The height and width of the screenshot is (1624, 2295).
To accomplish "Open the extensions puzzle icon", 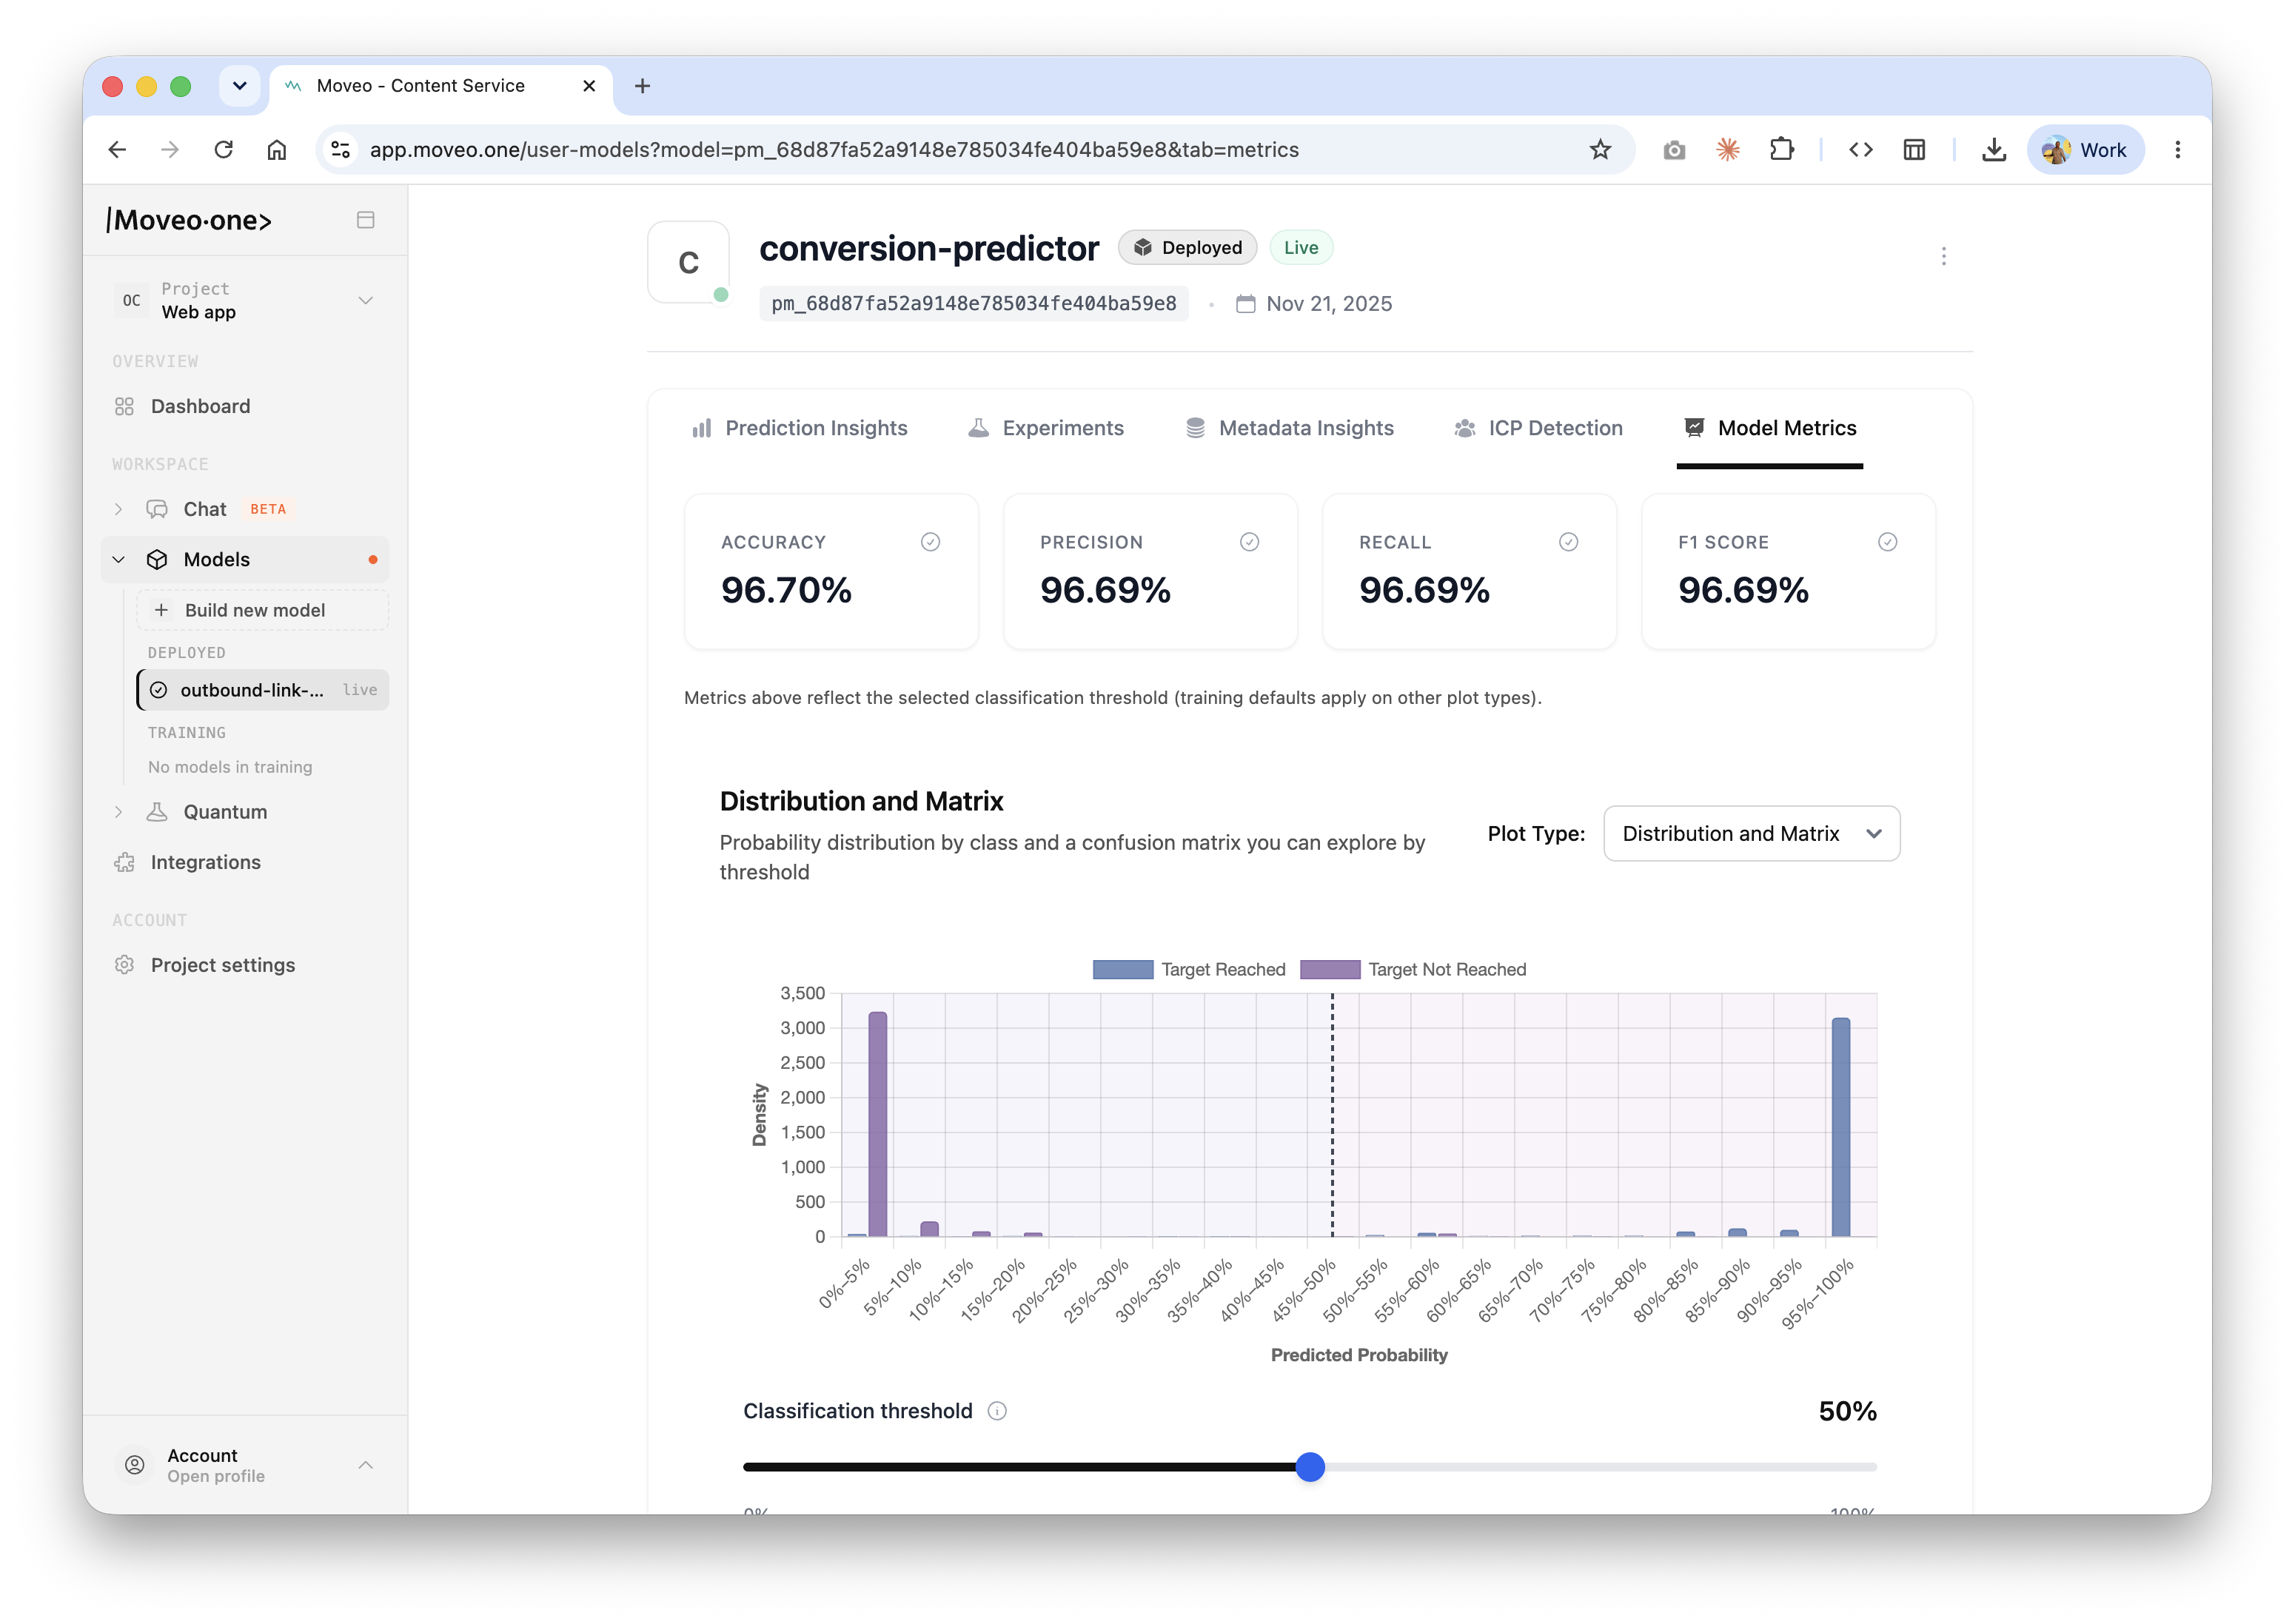I will pyautogui.click(x=1781, y=150).
